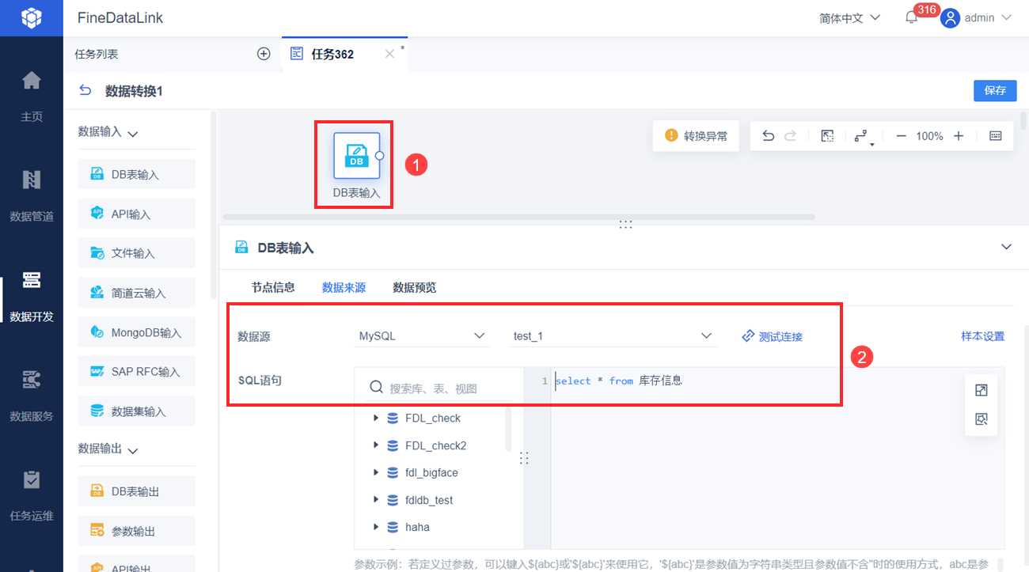The height and width of the screenshot is (572, 1029).
Task: Click the SQL preview icon below expand
Action: coord(982,419)
